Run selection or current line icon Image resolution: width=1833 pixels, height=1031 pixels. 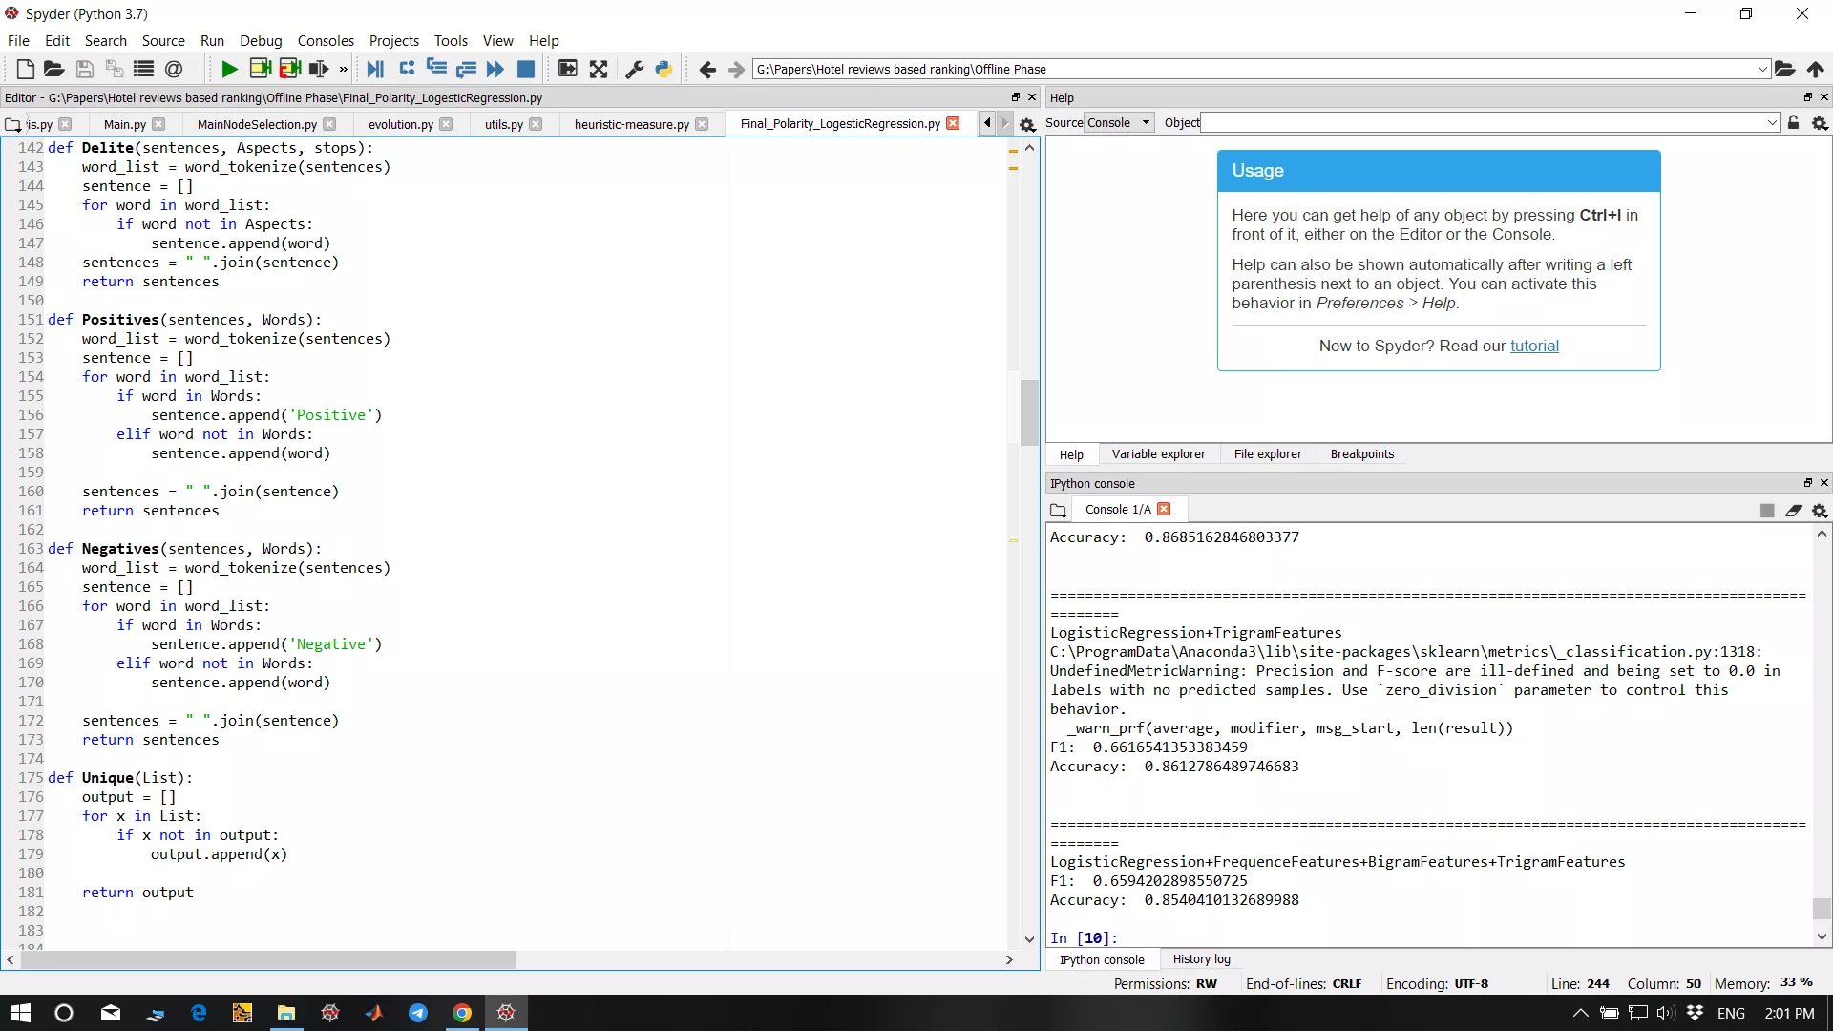[x=319, y=69]
